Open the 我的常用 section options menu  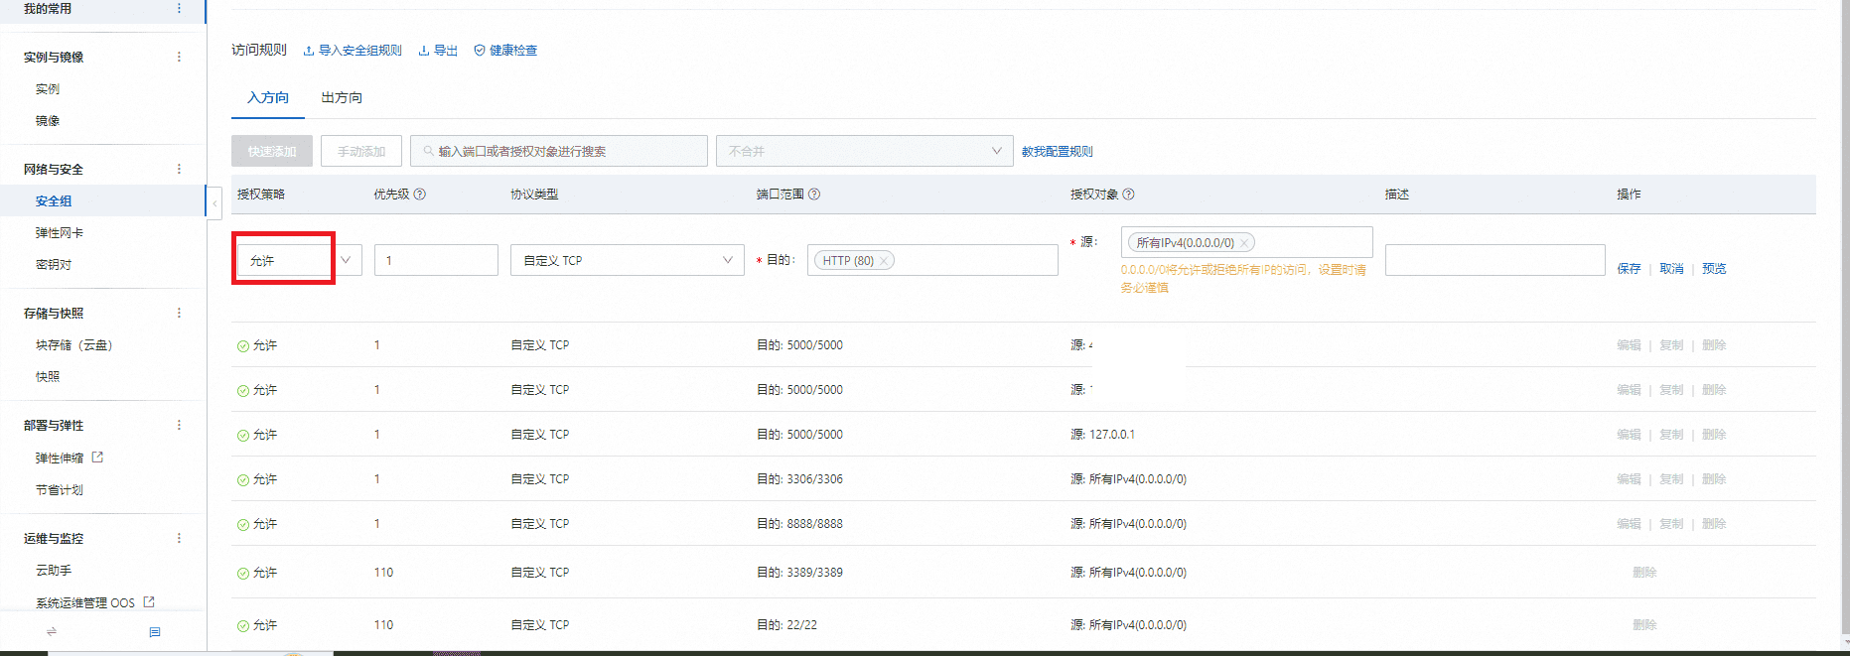pyautogui.click(x=179, y=8)
